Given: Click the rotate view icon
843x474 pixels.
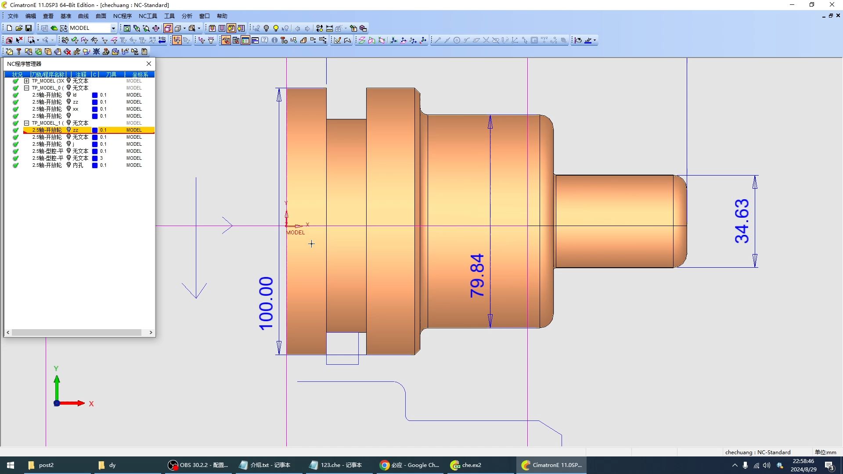Looking at the screenshot, I should click(x=156, y=28).
